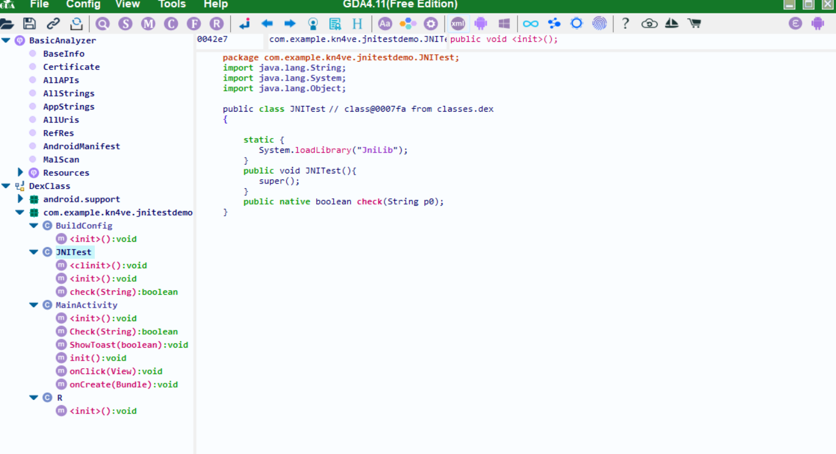
Task: Collapse the R class node
Action: pyautogui.click(x=34, y=398)
